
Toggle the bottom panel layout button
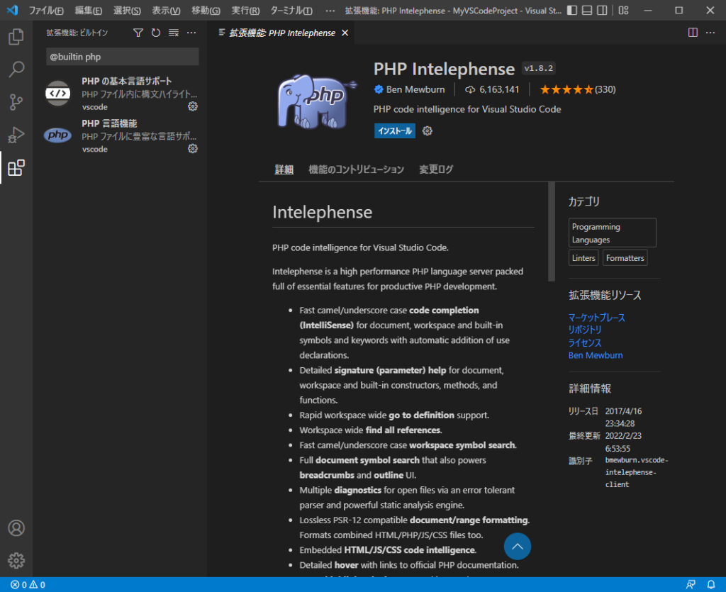click(x=586, y=11)
